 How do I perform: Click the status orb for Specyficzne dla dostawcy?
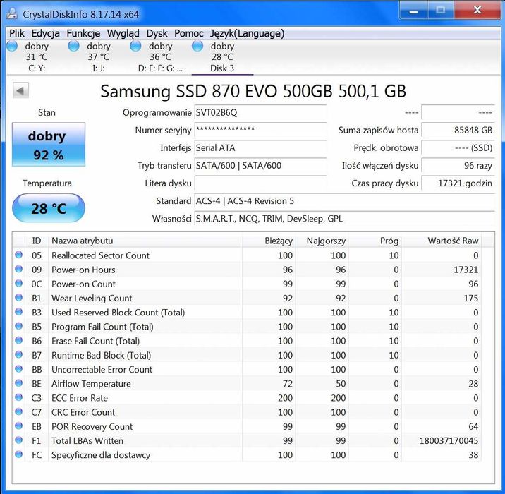point(18,454)
